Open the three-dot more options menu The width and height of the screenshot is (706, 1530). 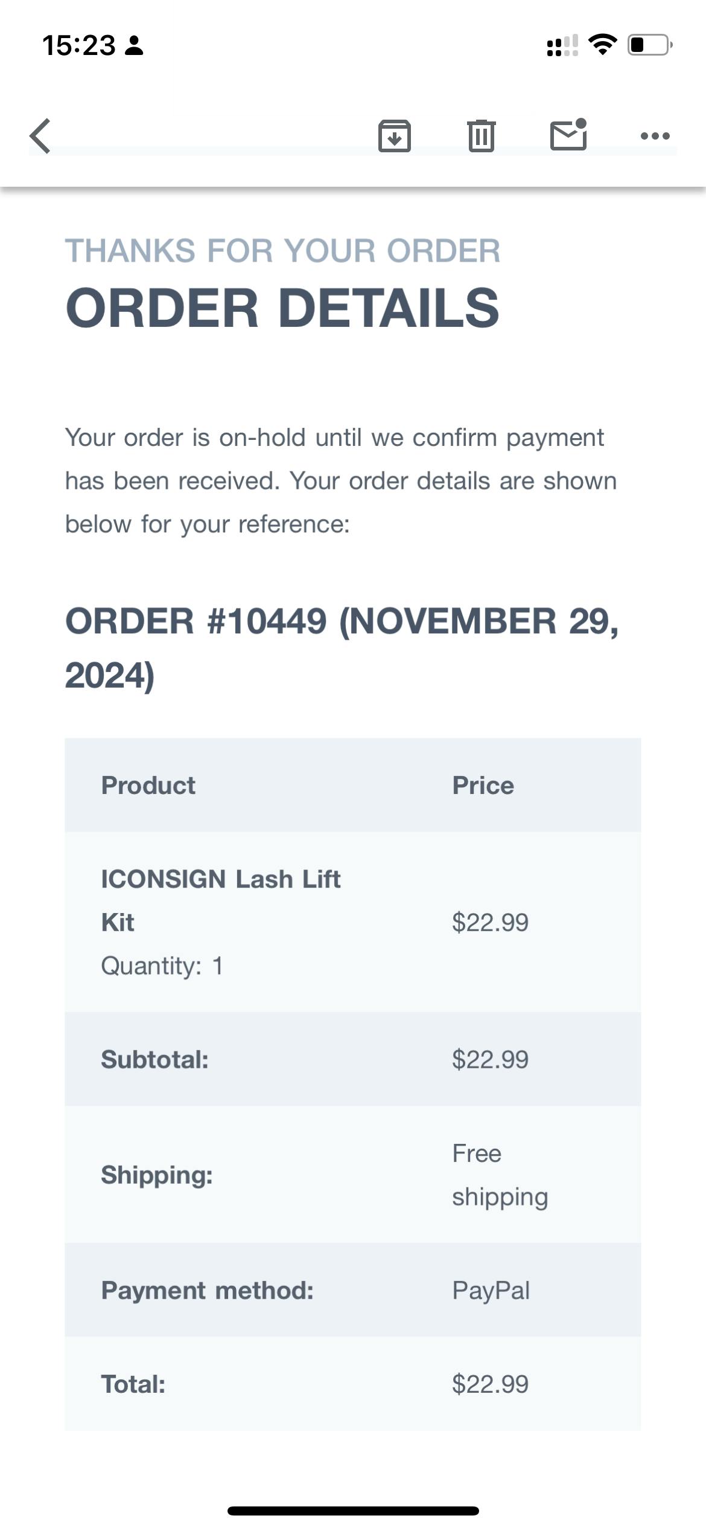(x=655, y=136)
